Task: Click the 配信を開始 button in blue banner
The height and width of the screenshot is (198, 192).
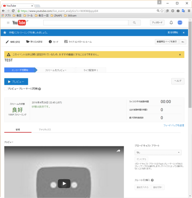Action: tap(173, 32)
